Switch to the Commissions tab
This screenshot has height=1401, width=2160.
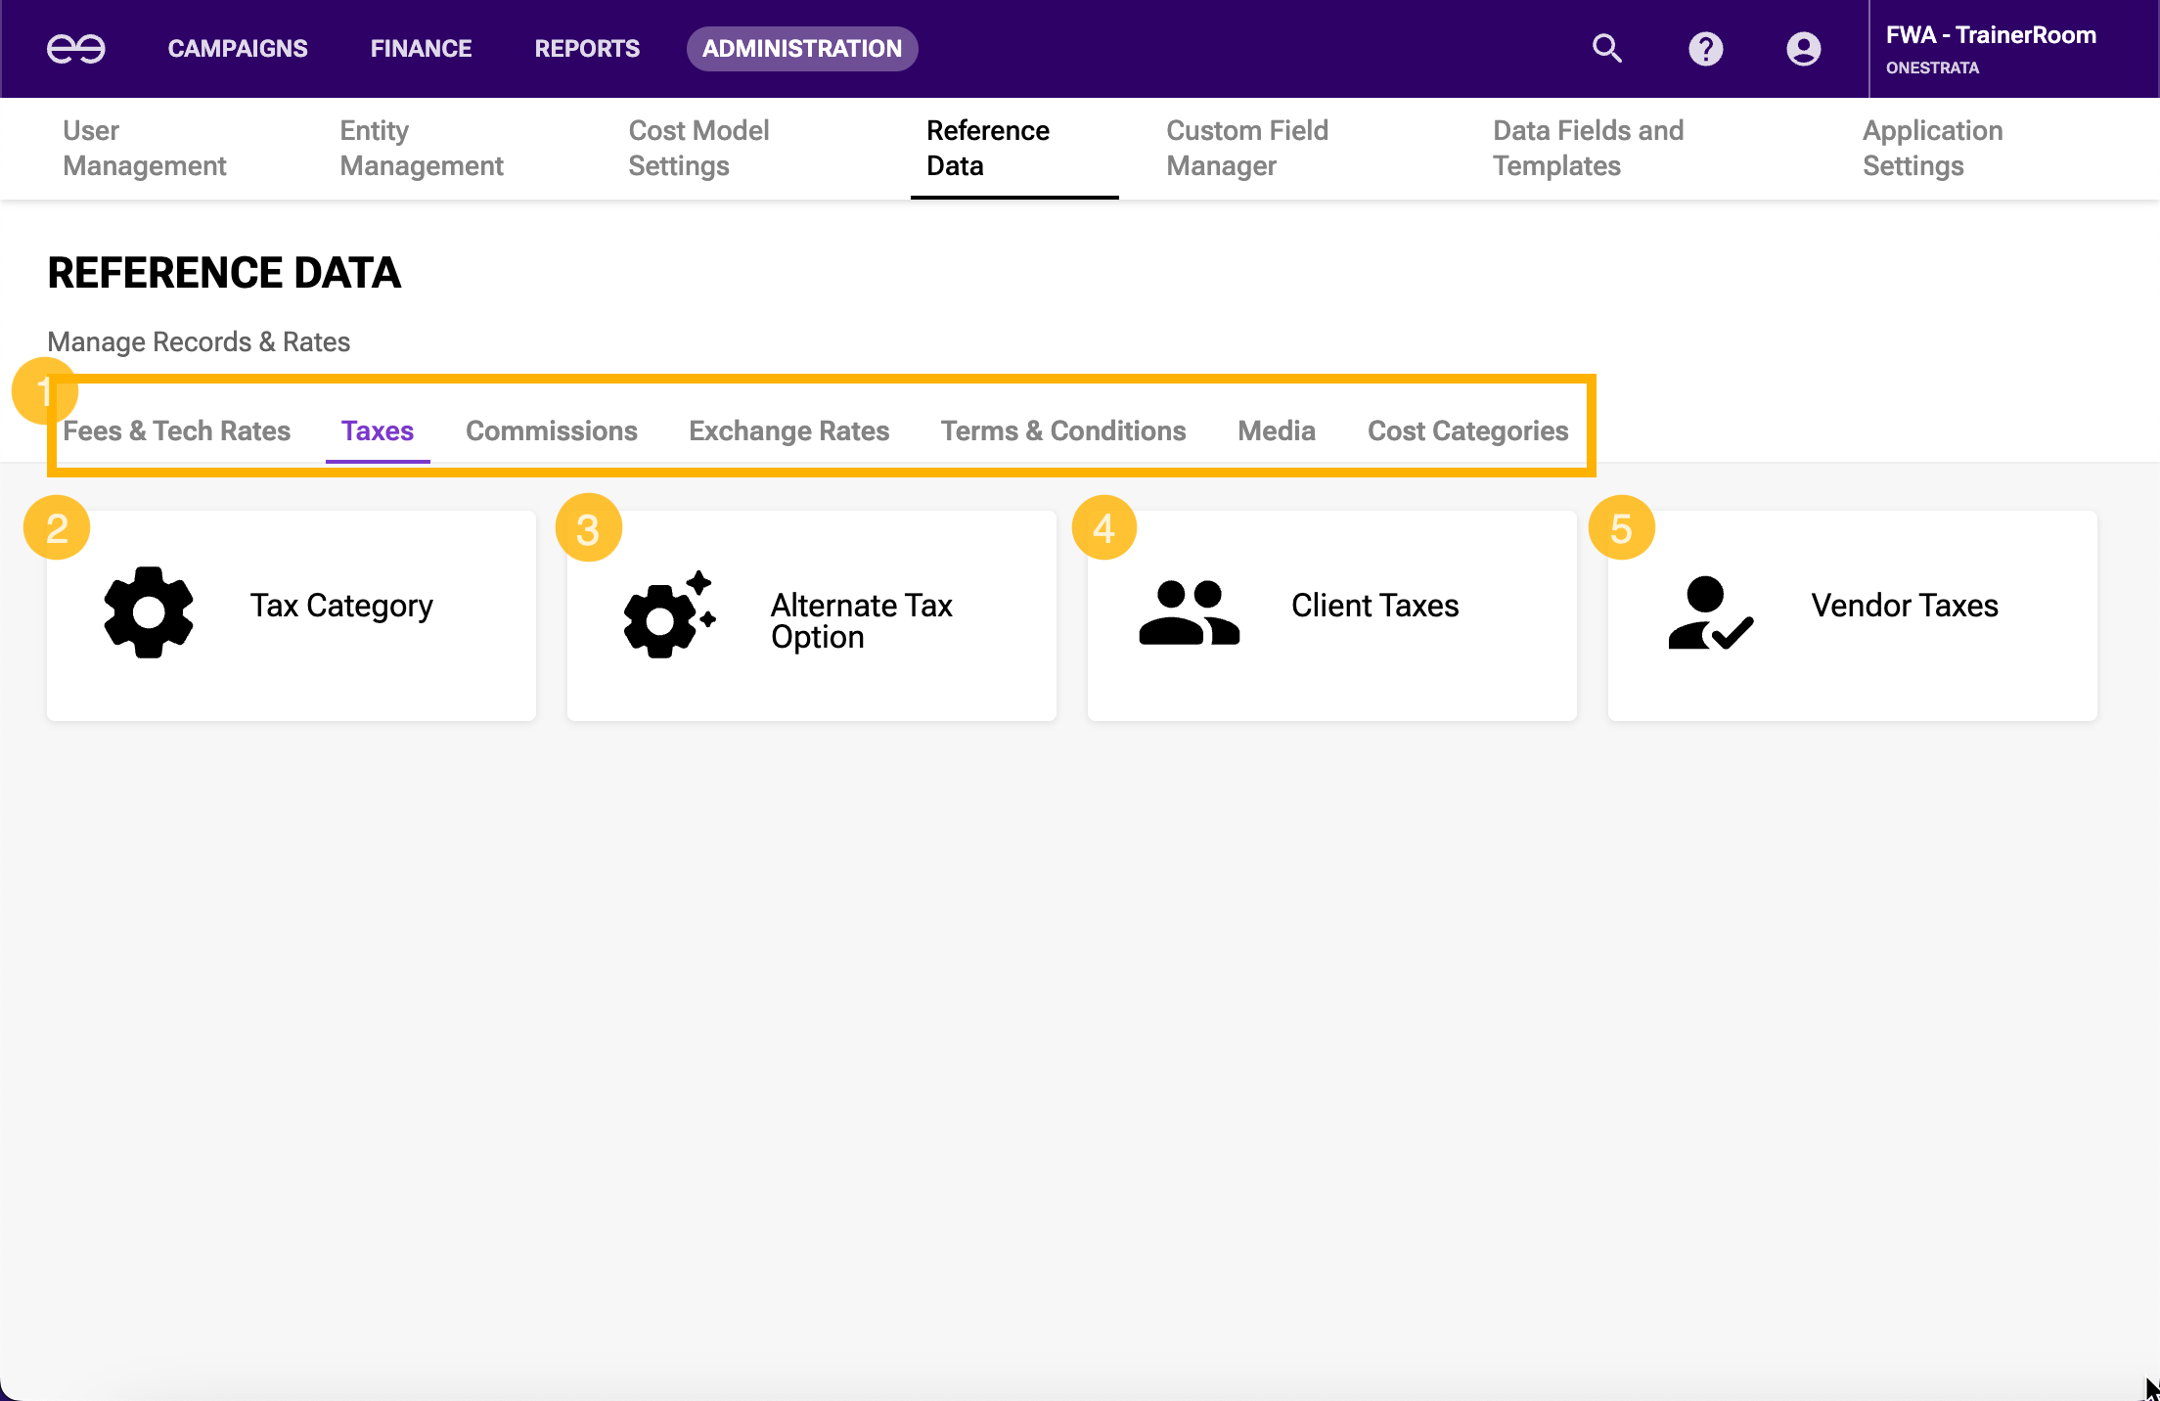[551, 431]
